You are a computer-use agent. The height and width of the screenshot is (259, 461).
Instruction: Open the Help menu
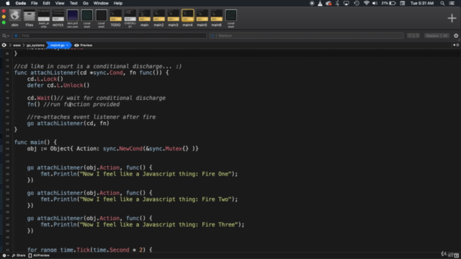(118, 3)
